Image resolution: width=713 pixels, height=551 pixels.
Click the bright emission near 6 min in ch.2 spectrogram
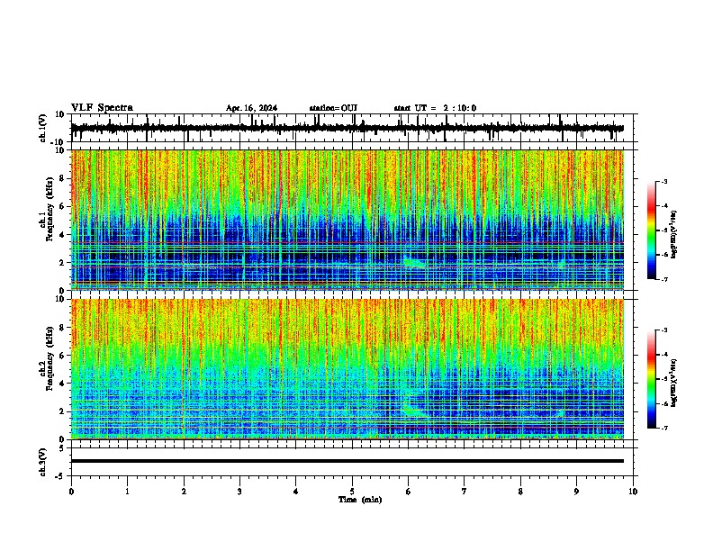coord(415,409)
